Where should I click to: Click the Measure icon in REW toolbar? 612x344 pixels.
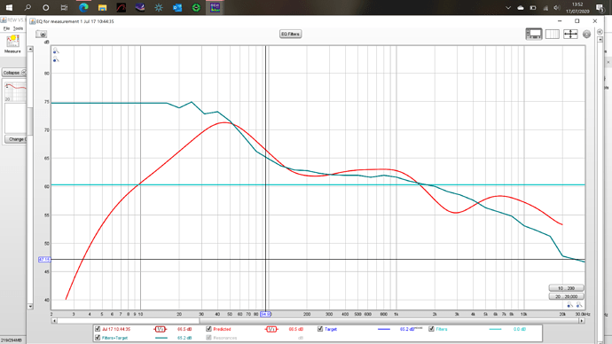12,43
